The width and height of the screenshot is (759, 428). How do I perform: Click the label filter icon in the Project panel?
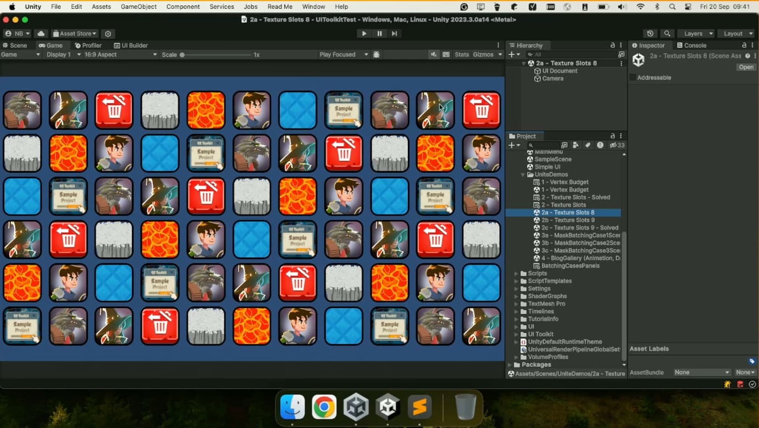click(x=587, y=145)
